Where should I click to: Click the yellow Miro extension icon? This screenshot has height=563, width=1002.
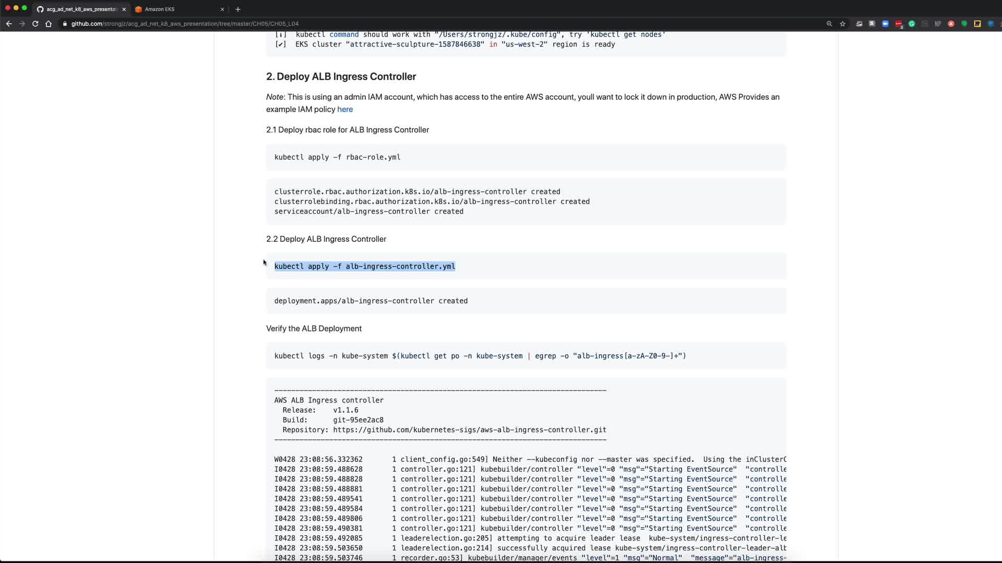tap(977, 23)
